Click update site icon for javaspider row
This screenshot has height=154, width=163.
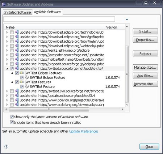coord(17,55)
